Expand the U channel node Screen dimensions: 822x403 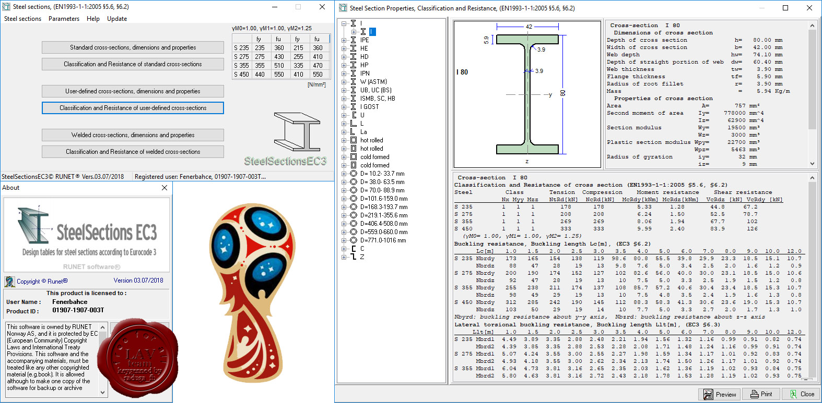pos(344,115)
